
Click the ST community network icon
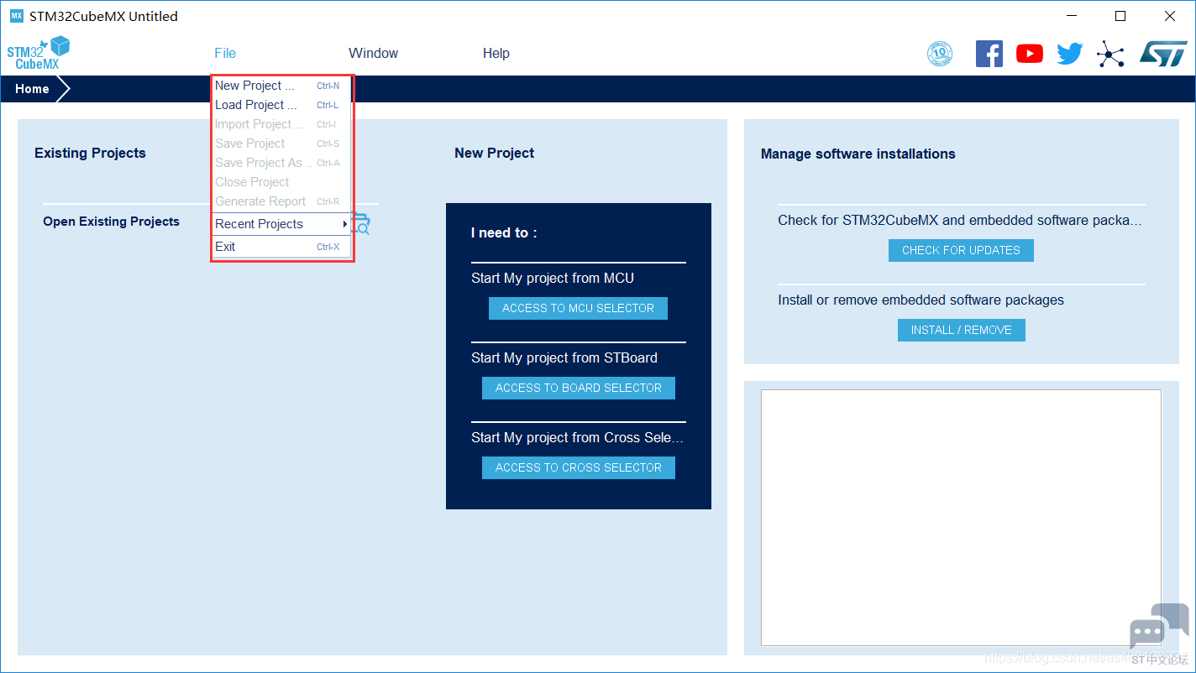[x=1110, y=55]
